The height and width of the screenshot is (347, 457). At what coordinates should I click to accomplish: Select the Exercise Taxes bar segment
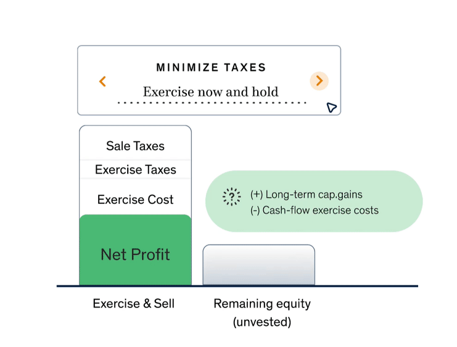135,169
